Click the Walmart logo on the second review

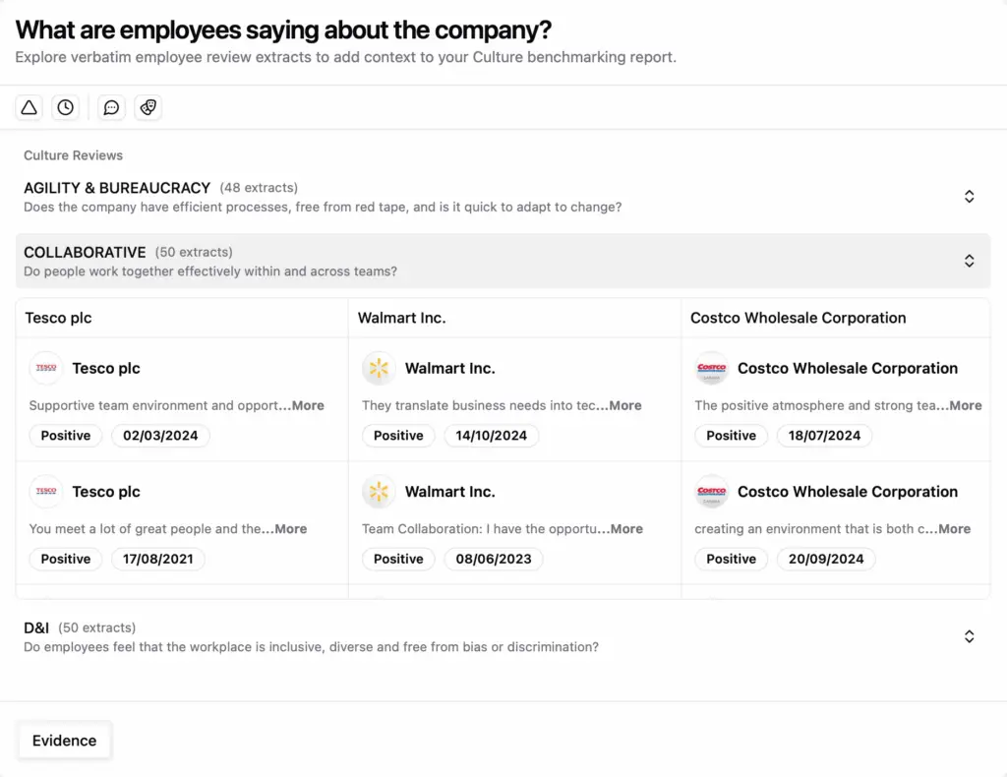pyautogui.click(x=379, y=492)
